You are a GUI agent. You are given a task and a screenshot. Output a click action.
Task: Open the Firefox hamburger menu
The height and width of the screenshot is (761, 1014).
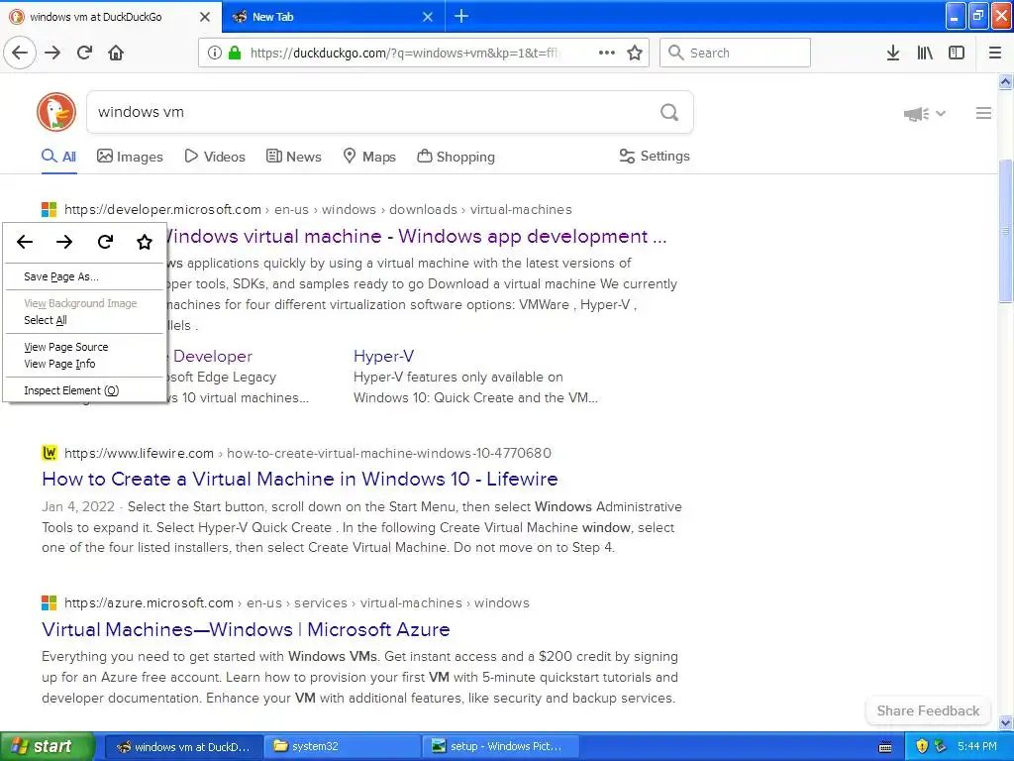pos(995,53)
